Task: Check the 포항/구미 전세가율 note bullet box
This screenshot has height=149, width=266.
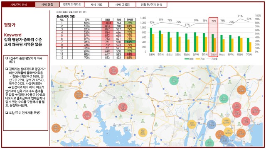Action: (7, 113)
